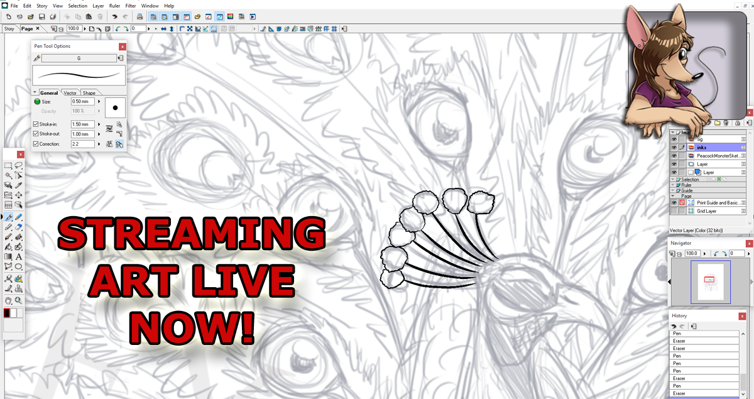The height and width of the screenshot is (399, 754).
Task: Select the Text tool (A)
Action: coord(19,257)
